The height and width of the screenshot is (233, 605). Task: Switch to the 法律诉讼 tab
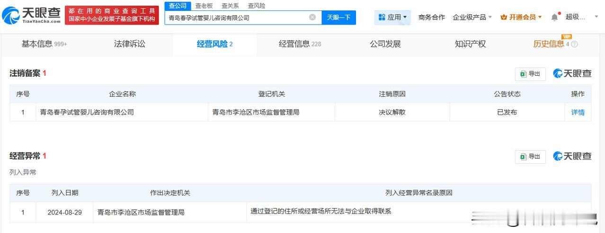130,44
